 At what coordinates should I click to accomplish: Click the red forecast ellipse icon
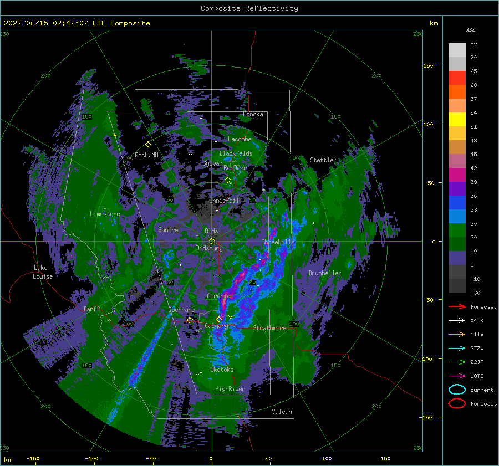[x=457, y=403]
